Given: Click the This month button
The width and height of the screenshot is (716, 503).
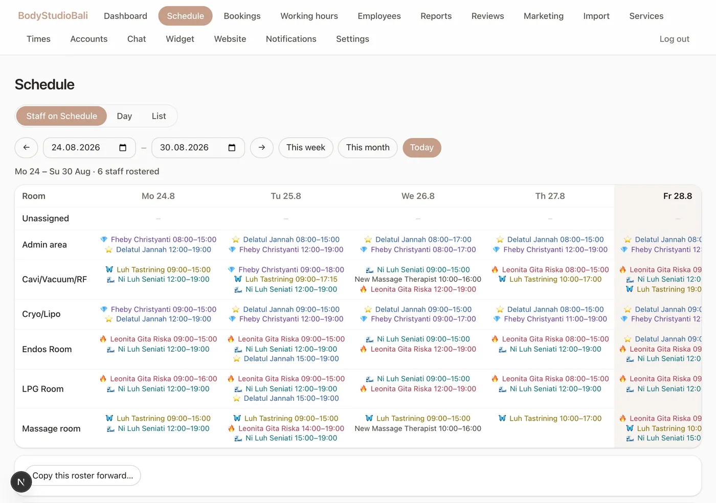Looking at the screenshot, I should 368,148.
